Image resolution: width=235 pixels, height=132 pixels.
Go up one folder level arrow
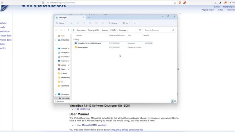point(69,30)
